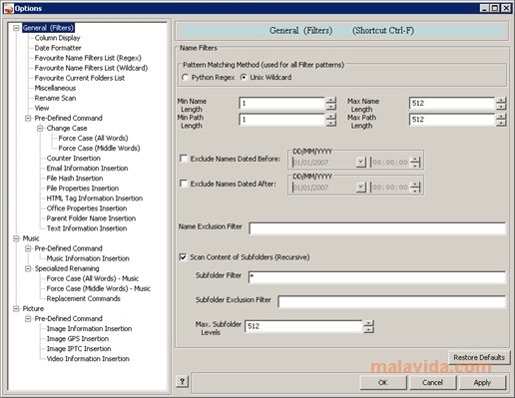Viewport: 515px width, 398px height.
Task: Click the Max Name Length field
Action: [452, 103]
